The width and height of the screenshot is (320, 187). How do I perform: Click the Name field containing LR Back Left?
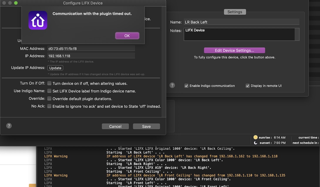[x=241, y=22]
